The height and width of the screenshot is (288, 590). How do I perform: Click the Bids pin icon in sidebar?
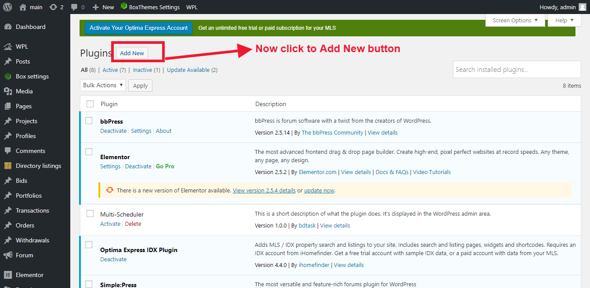(8, 181)
